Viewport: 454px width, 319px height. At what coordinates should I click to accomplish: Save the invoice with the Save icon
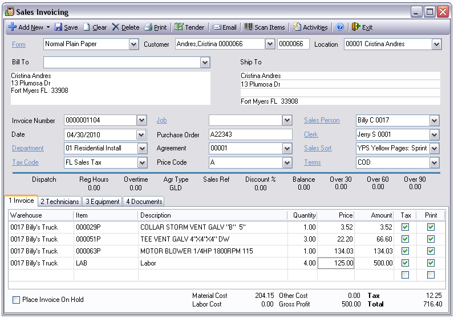58,27
